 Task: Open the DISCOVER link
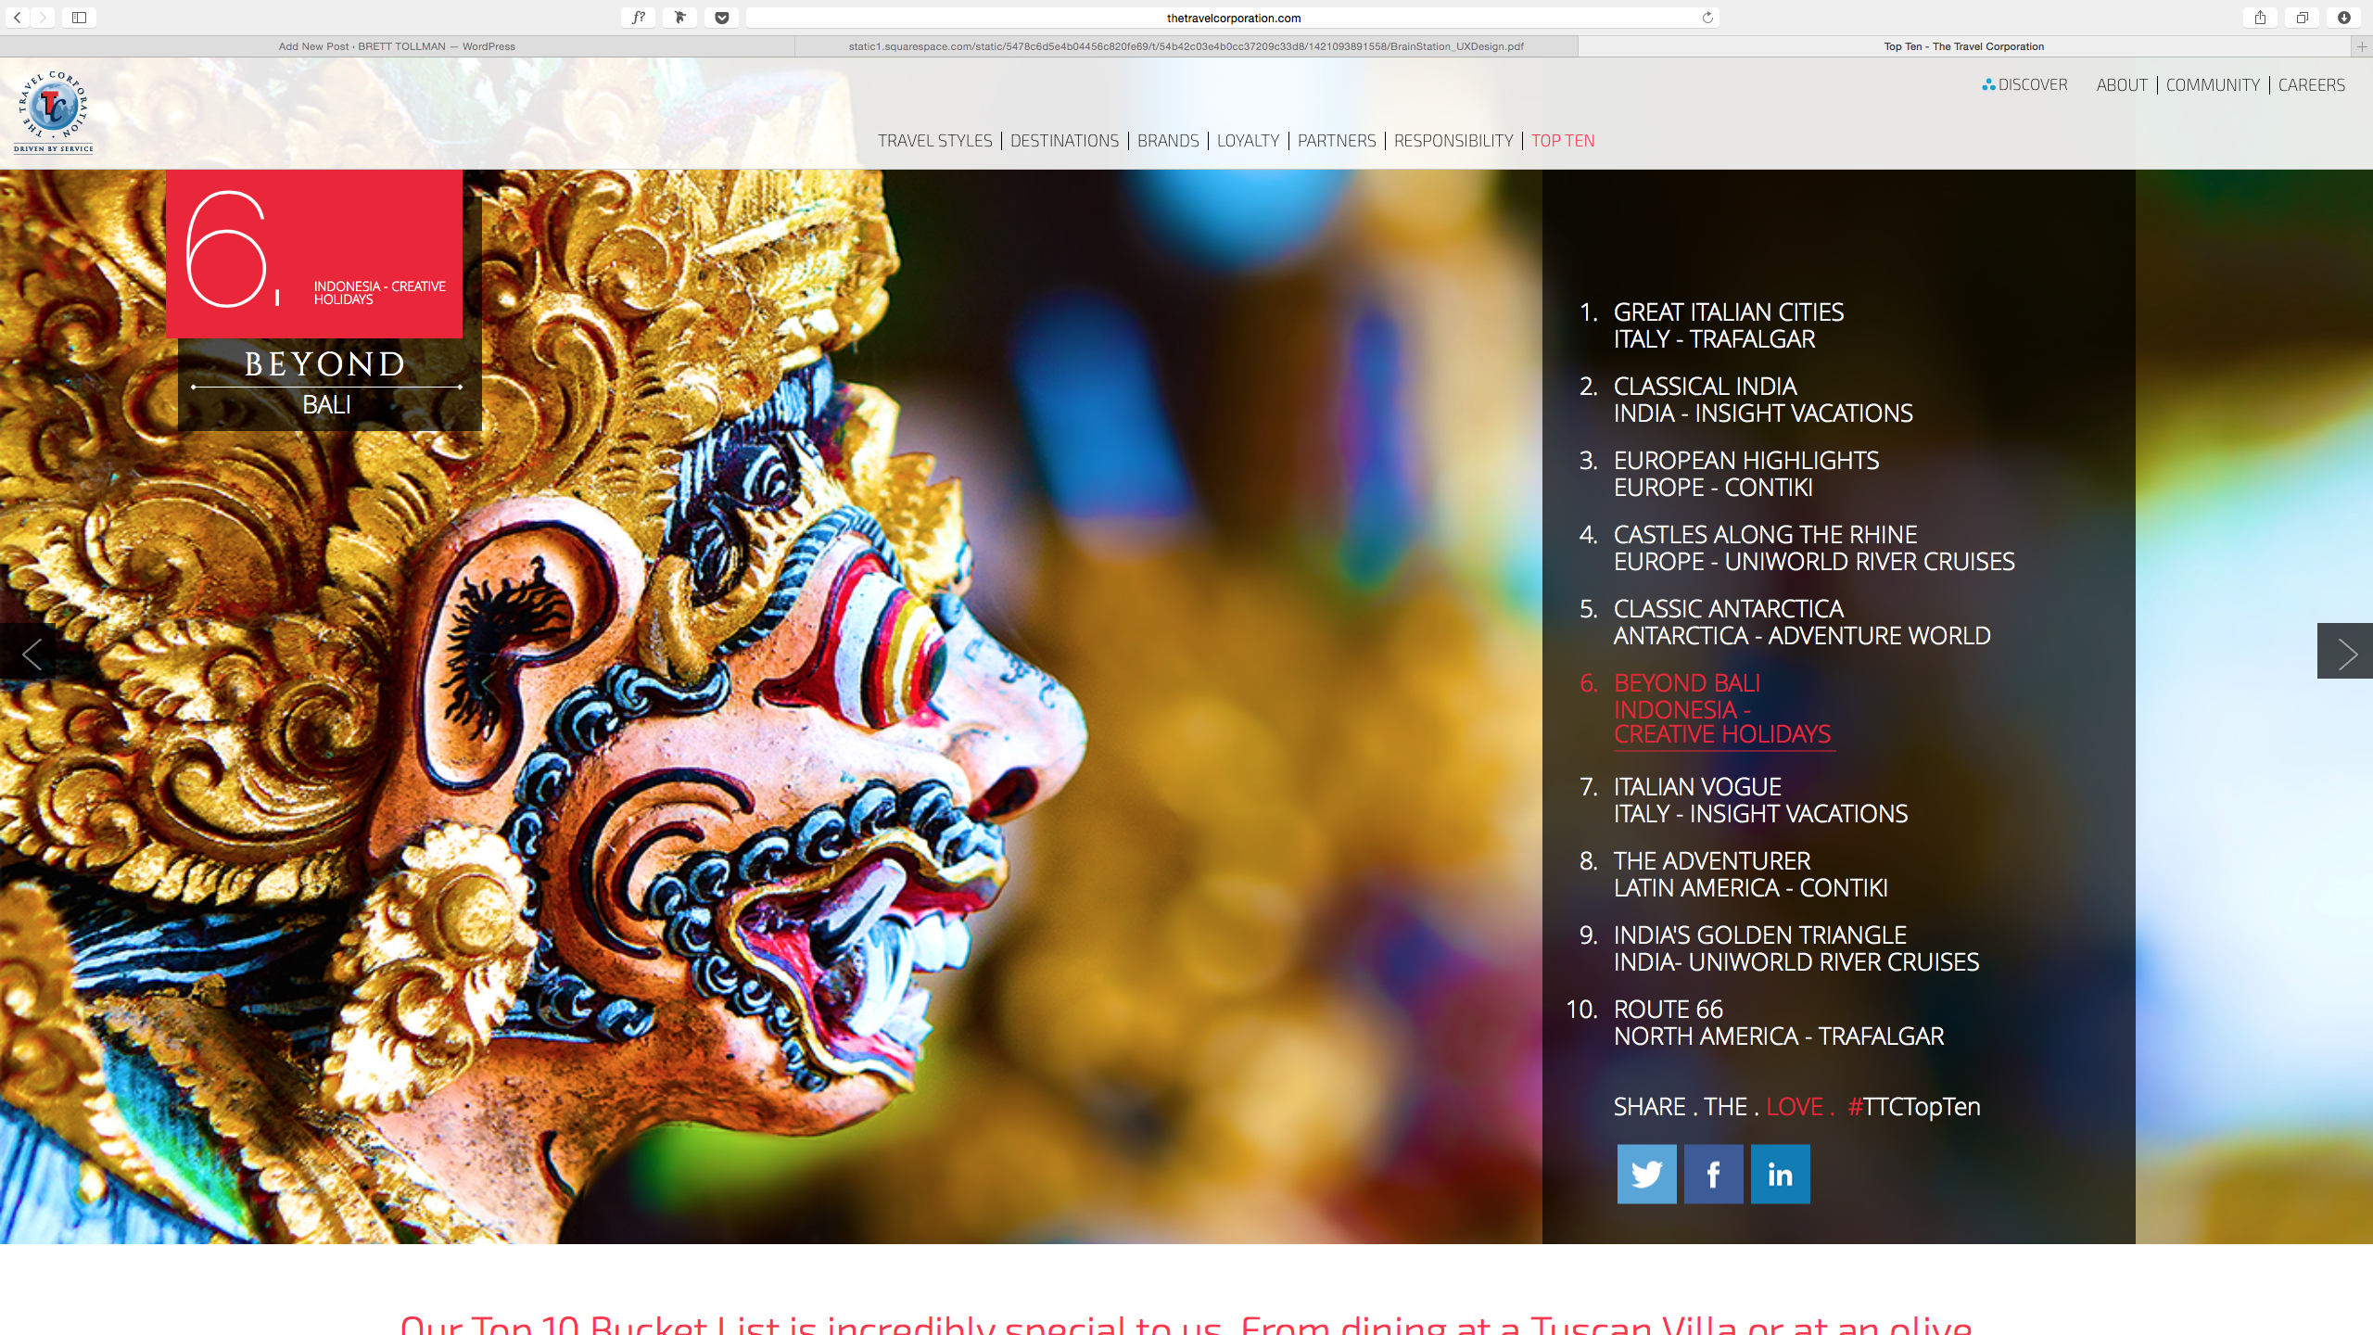(x=2024, y=84)
